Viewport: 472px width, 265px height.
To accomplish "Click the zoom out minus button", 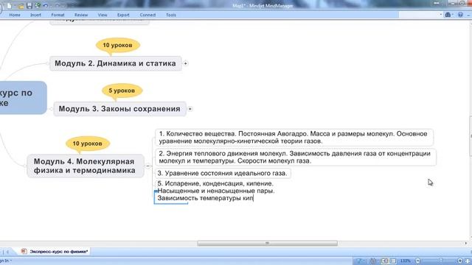I will 418,261.
